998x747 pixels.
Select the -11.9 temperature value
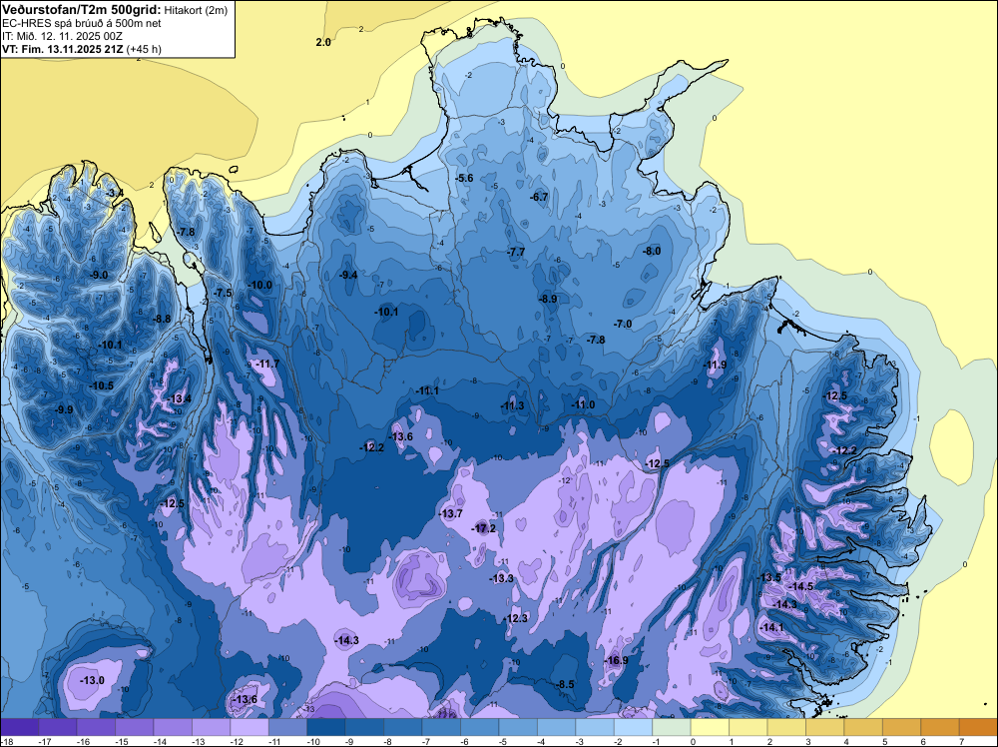click(715, 365)
